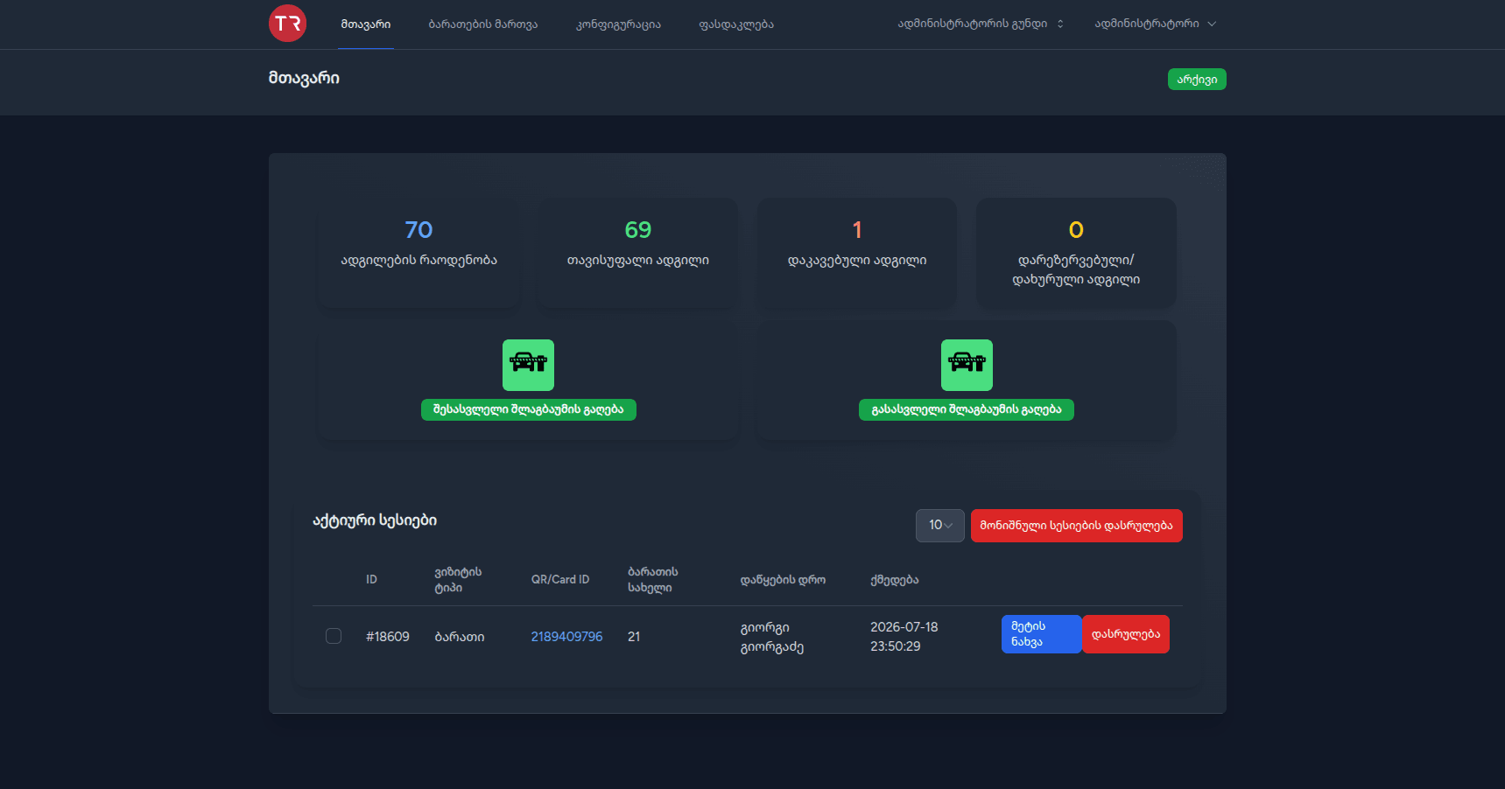Click the 0 დარეზერვებული/დახურული ადგილი card
1505x789 pixels.
[1076, 253]
